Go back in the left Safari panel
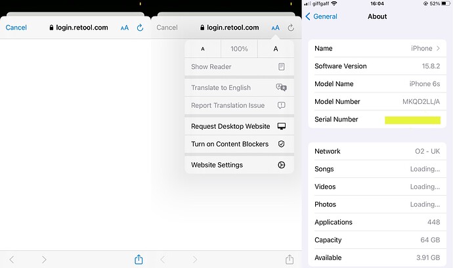 (12, 259)
